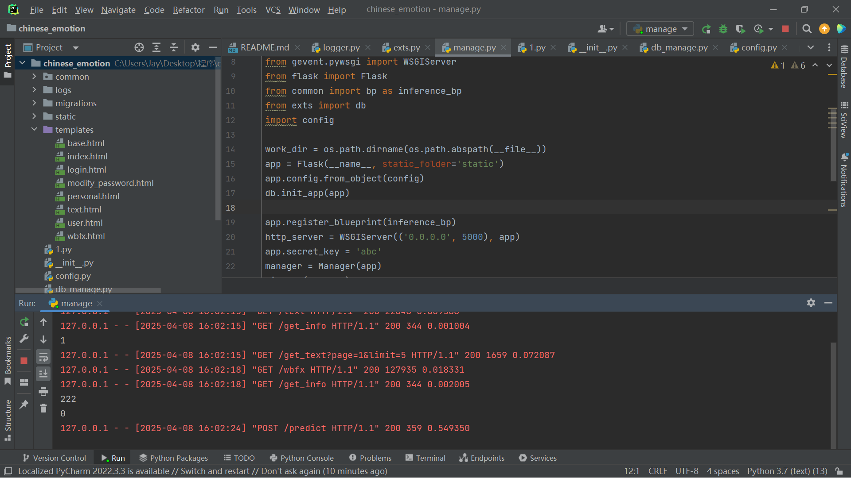Open Python Packages tool window

click(x=174, y=458)
